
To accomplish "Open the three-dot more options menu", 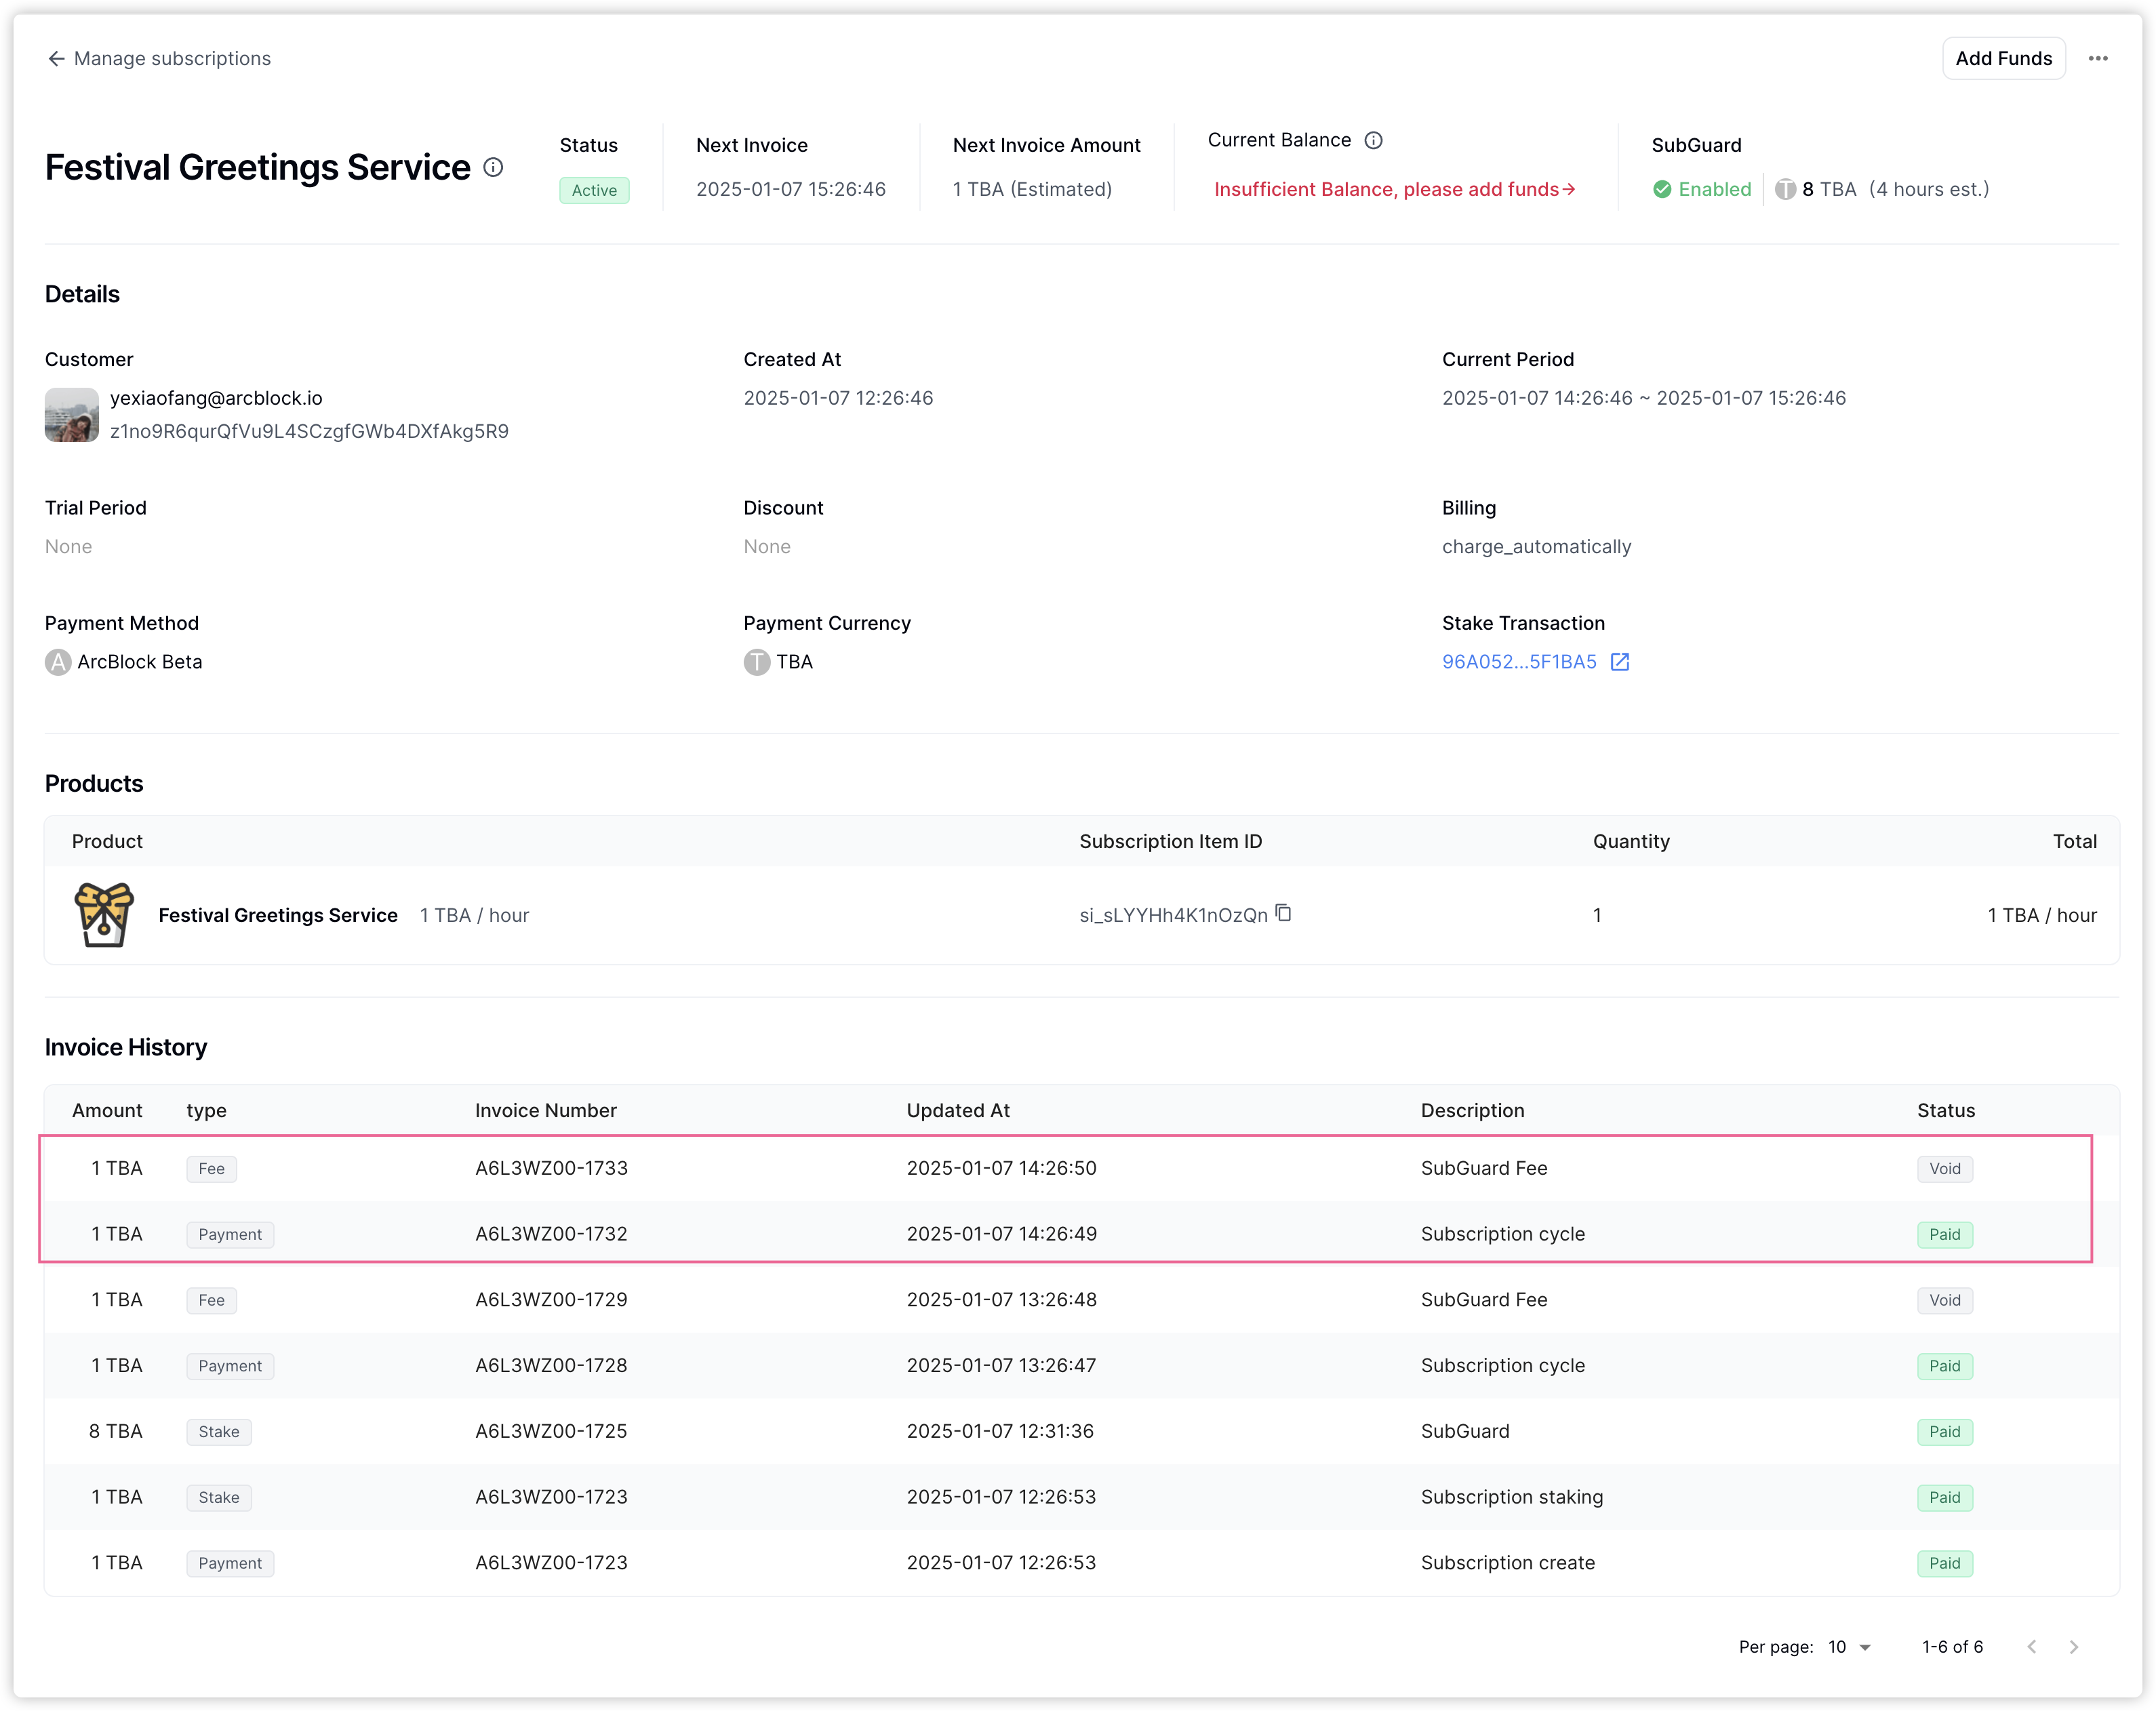I will coord(2098,59).
